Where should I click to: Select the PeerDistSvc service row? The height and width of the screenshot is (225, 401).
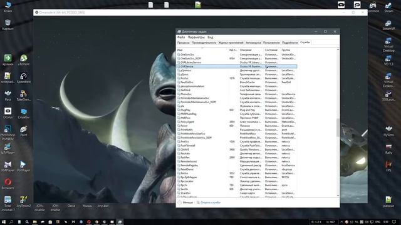coord(237,82)
